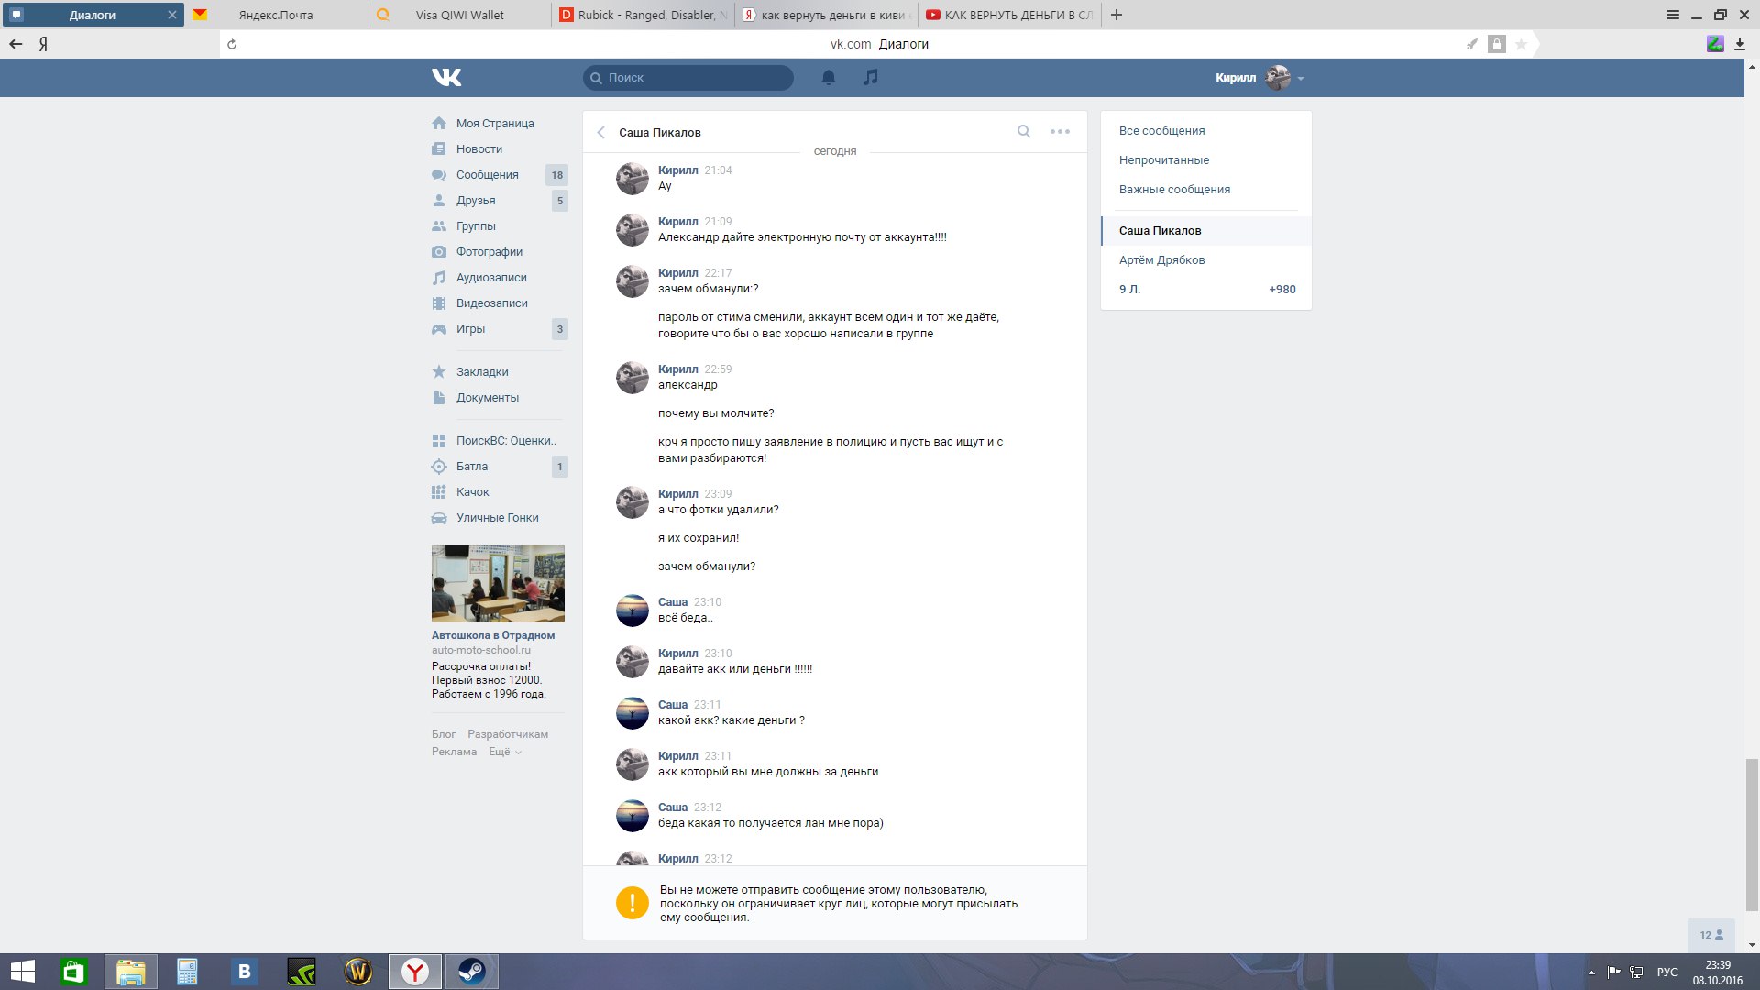Open the three-dots conversation actions menu
Image resolution: width=1760 pixels, height=990 pixels.
[x=1060, y=131]
